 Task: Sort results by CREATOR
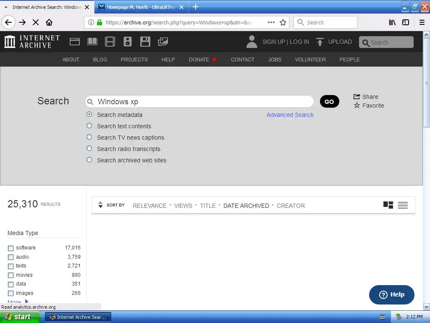click(291, 206)
